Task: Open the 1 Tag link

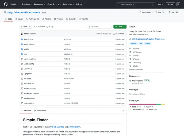Action: [x=50, y=27]
